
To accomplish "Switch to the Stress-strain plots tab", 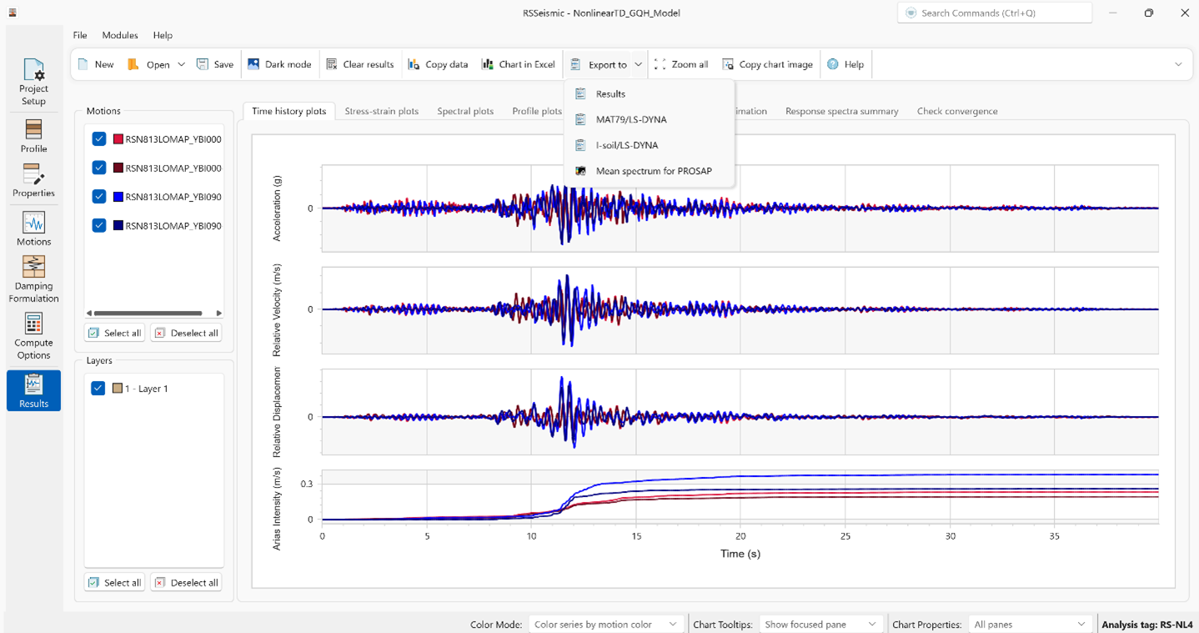I will [x=381, y=111].
